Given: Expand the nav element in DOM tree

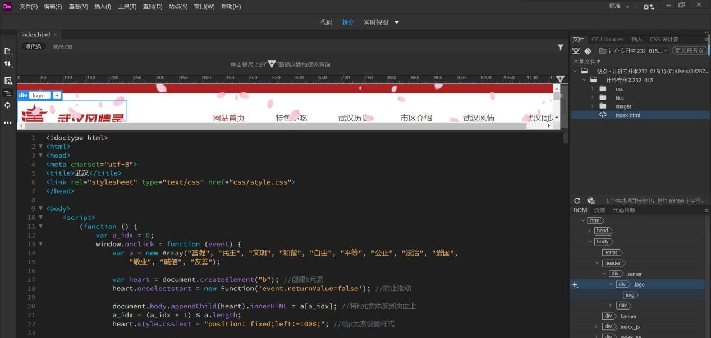Looking at the screenshot, I should [x=611, y=305].
